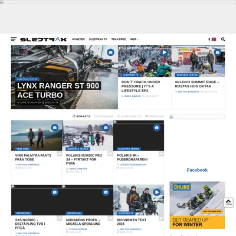Click camera icon on Vinn Palmyra Pants card
The height and width of the screenshot is (236, 236).
[x=55, y=127]
